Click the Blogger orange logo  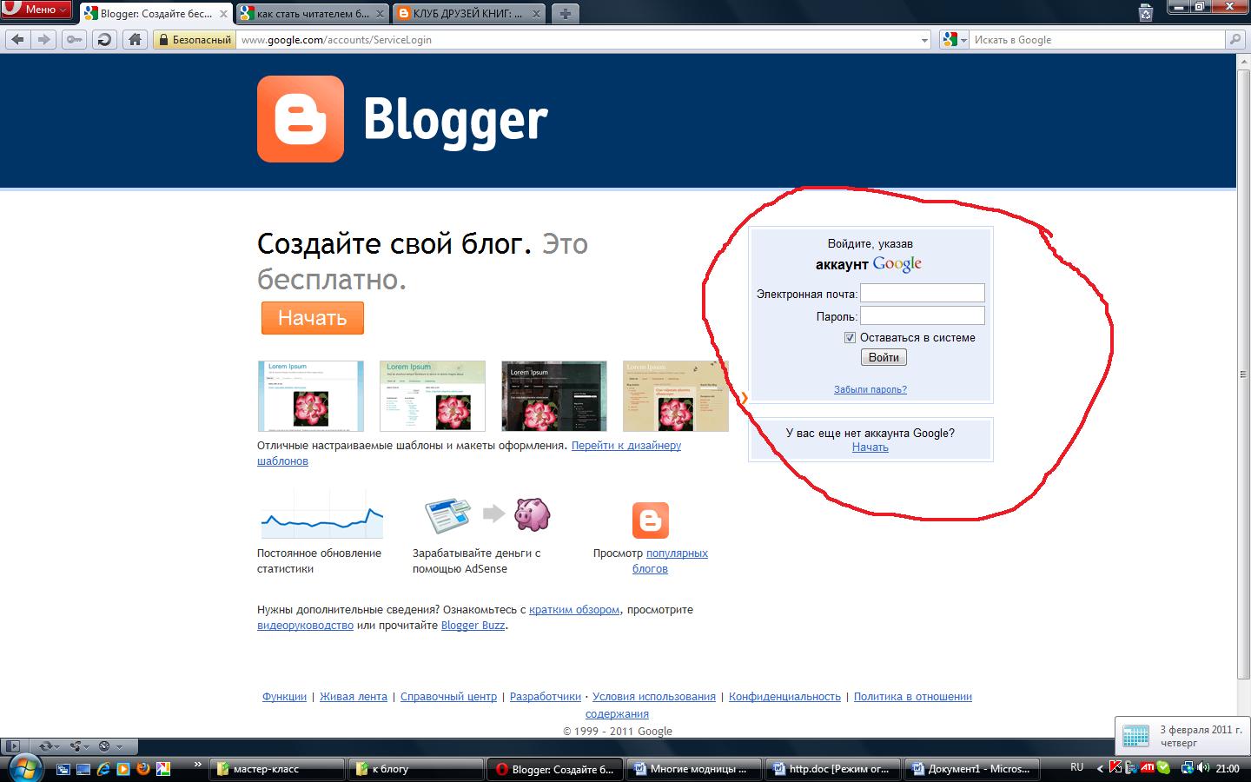(300, 119)
